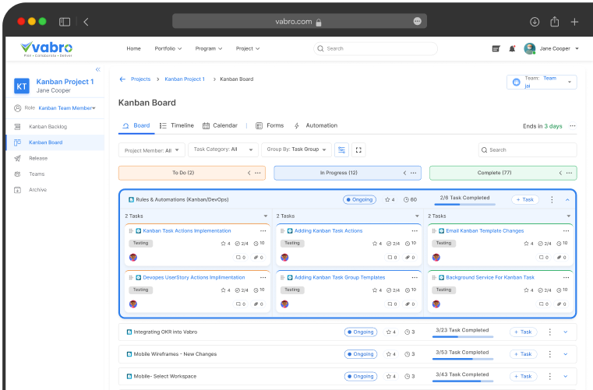The height and width of the screenshot is (390, 593).
Task: Switch to the Timeline tab
Action: (x=177, y=125)
